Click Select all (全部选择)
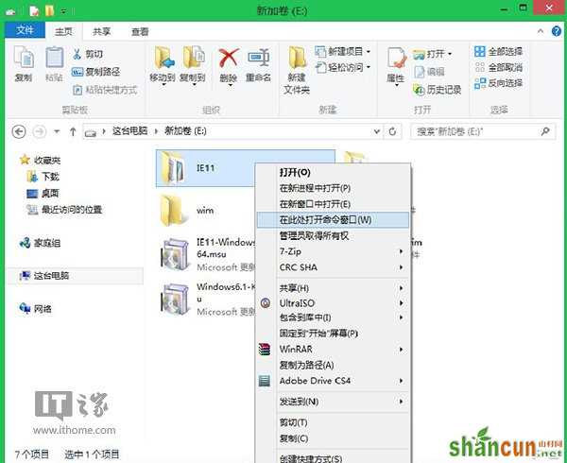The width and height of the screenshot is (567, 463). pos(498,51)
